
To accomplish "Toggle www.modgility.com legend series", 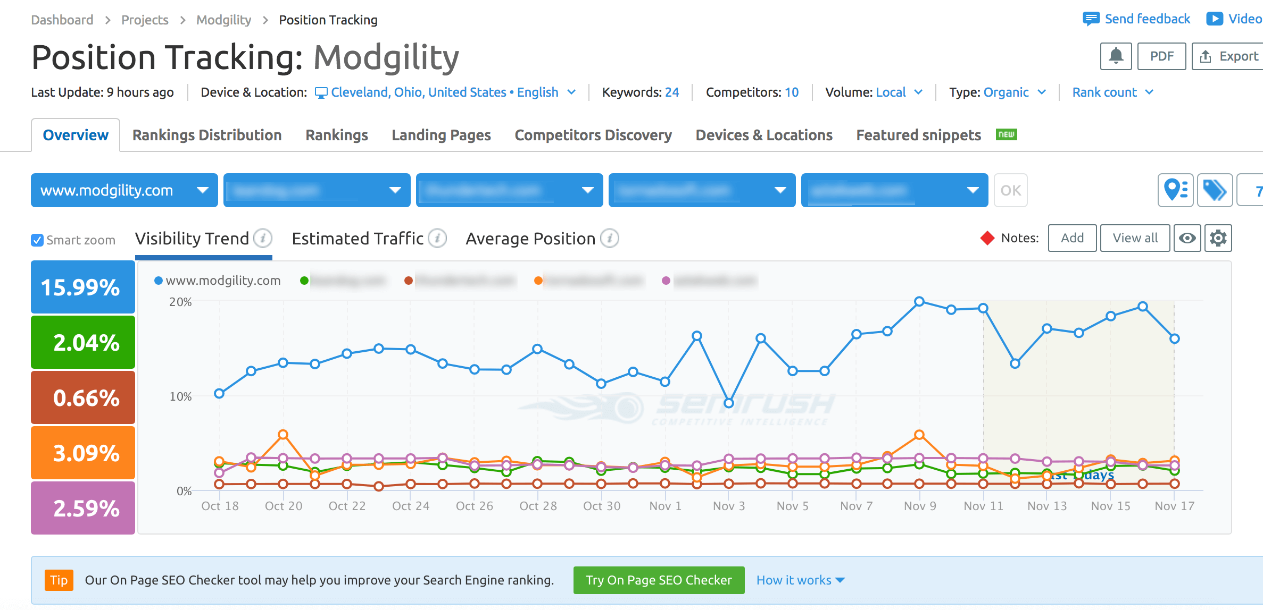I will 218,281.
